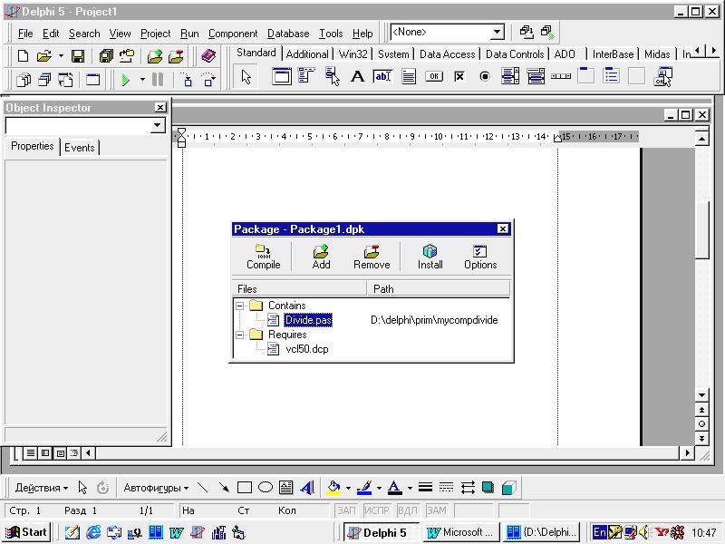725x544 pixels.
Task: Select the ListBox component icon
Action: 510,76
